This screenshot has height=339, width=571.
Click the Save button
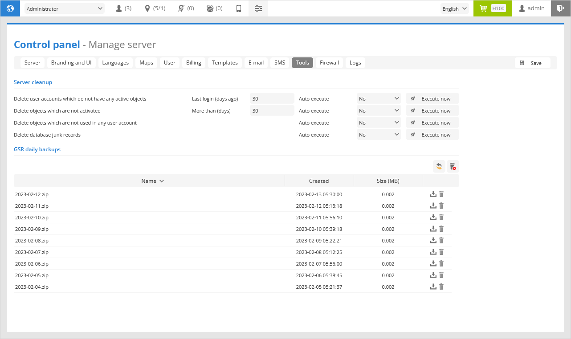[533, 63]
